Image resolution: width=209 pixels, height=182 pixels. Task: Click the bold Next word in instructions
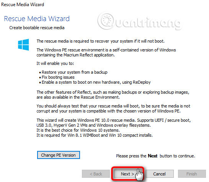pos(153,156)
